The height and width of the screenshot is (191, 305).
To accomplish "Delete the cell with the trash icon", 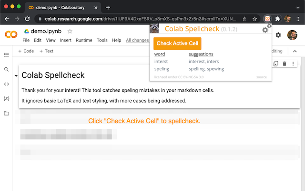I will coord(285,64).
